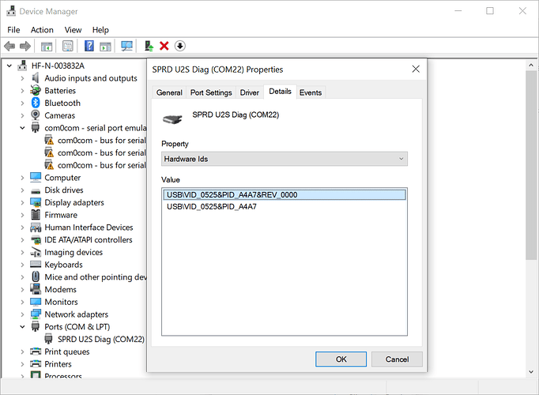Click the Update driver green arrow icon

(x=149, y=47)
